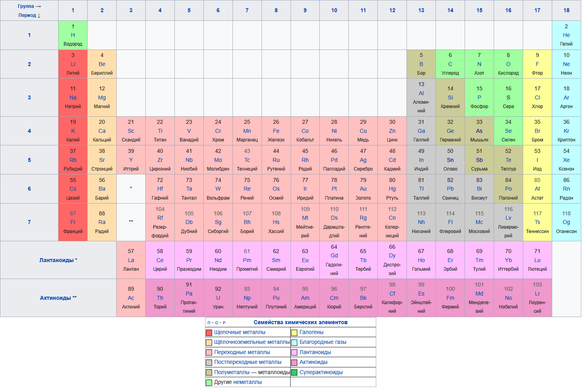
Task: Open Щелочные металлы legend link
Action: point(240,332)
